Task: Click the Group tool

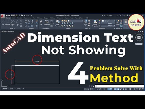Action: click(x=118, y=22)
